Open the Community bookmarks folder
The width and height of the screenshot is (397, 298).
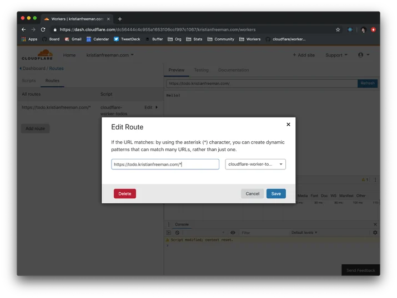221,39
